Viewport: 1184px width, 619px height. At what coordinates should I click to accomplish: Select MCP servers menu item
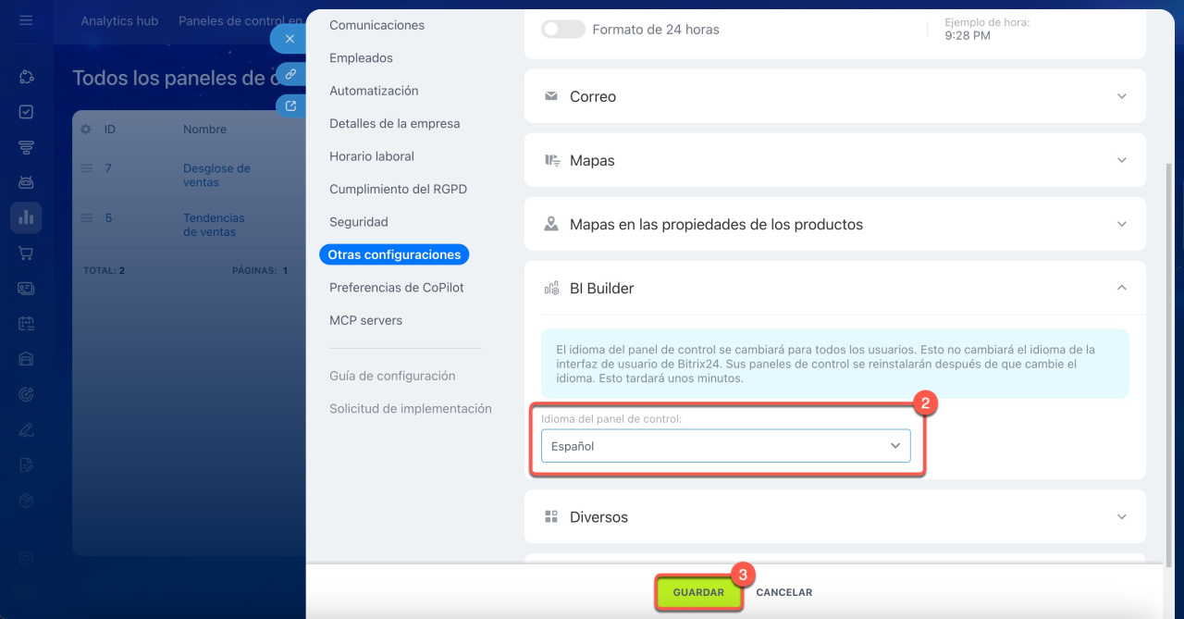[366, 320]
